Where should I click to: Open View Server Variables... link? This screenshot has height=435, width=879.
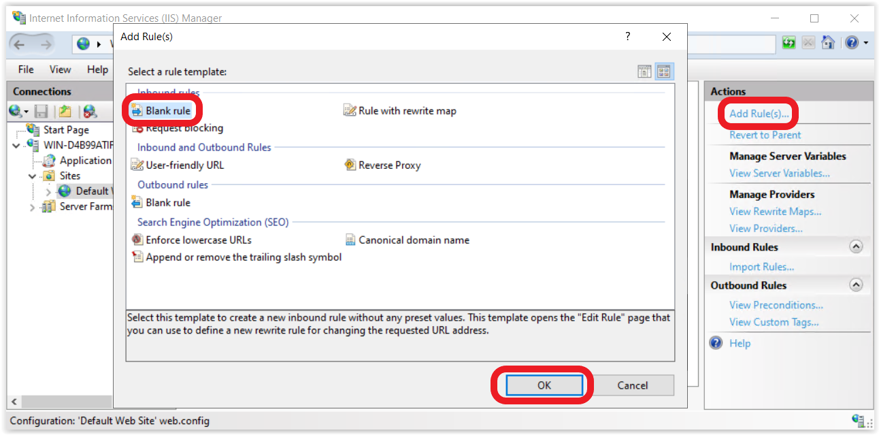click(x=780, y=173)
